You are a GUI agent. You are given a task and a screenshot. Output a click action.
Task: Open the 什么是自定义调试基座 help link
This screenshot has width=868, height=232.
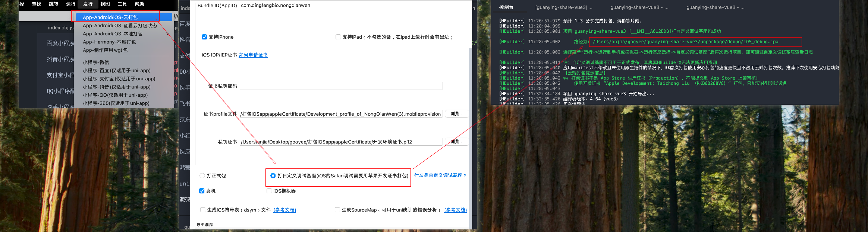click(x=440, y=175)
